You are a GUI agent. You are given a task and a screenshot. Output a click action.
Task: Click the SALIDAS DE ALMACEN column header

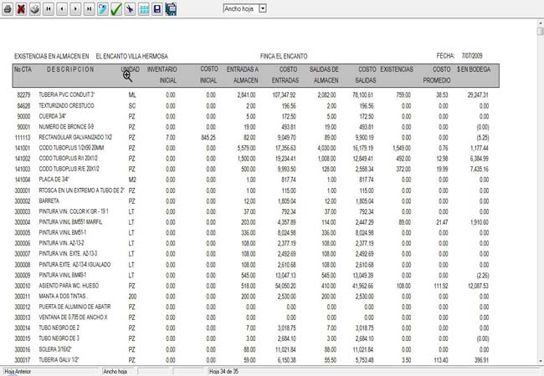[324, 75]
